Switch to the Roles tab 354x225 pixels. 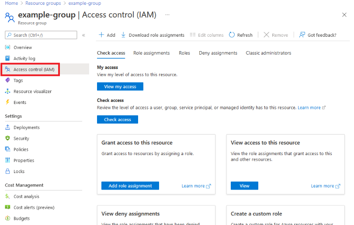coord(184,53)
